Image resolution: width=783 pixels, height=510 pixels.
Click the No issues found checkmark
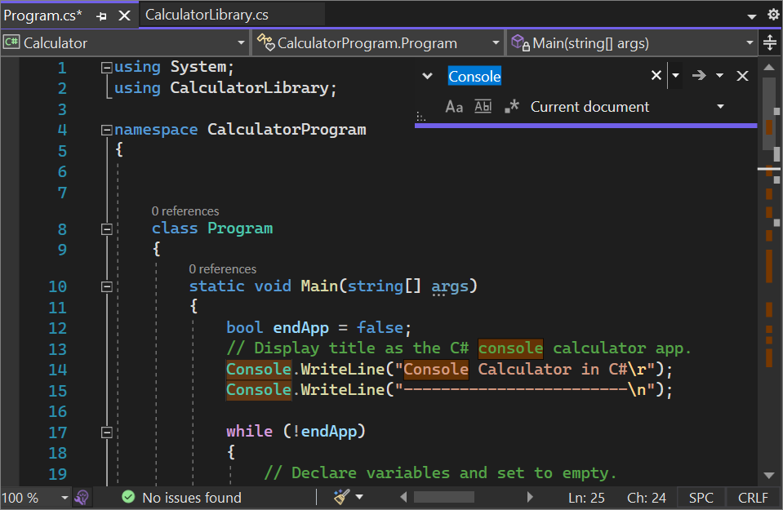click(x=128, y=497)
